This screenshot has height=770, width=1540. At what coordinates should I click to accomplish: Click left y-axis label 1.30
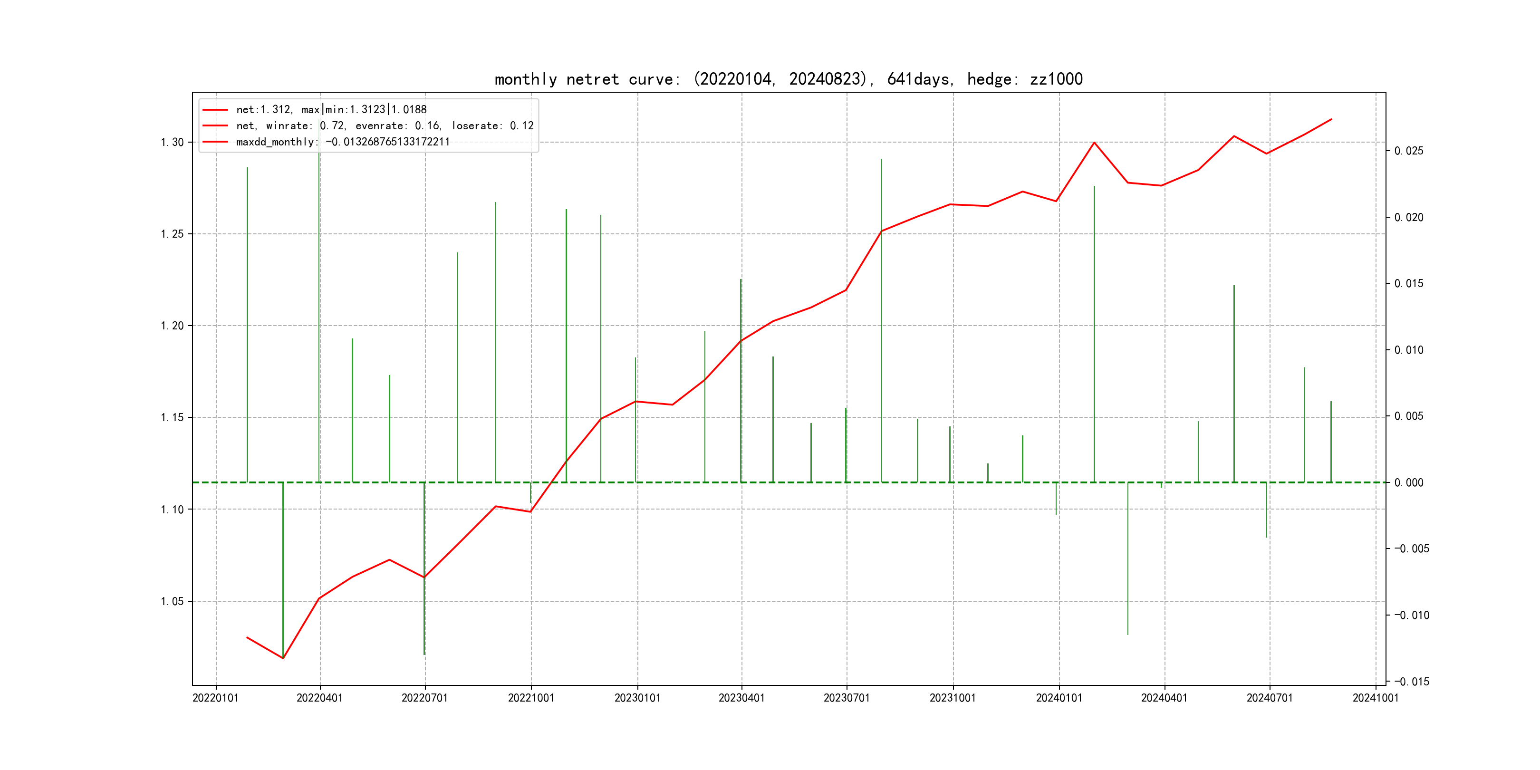pos(172,142)
